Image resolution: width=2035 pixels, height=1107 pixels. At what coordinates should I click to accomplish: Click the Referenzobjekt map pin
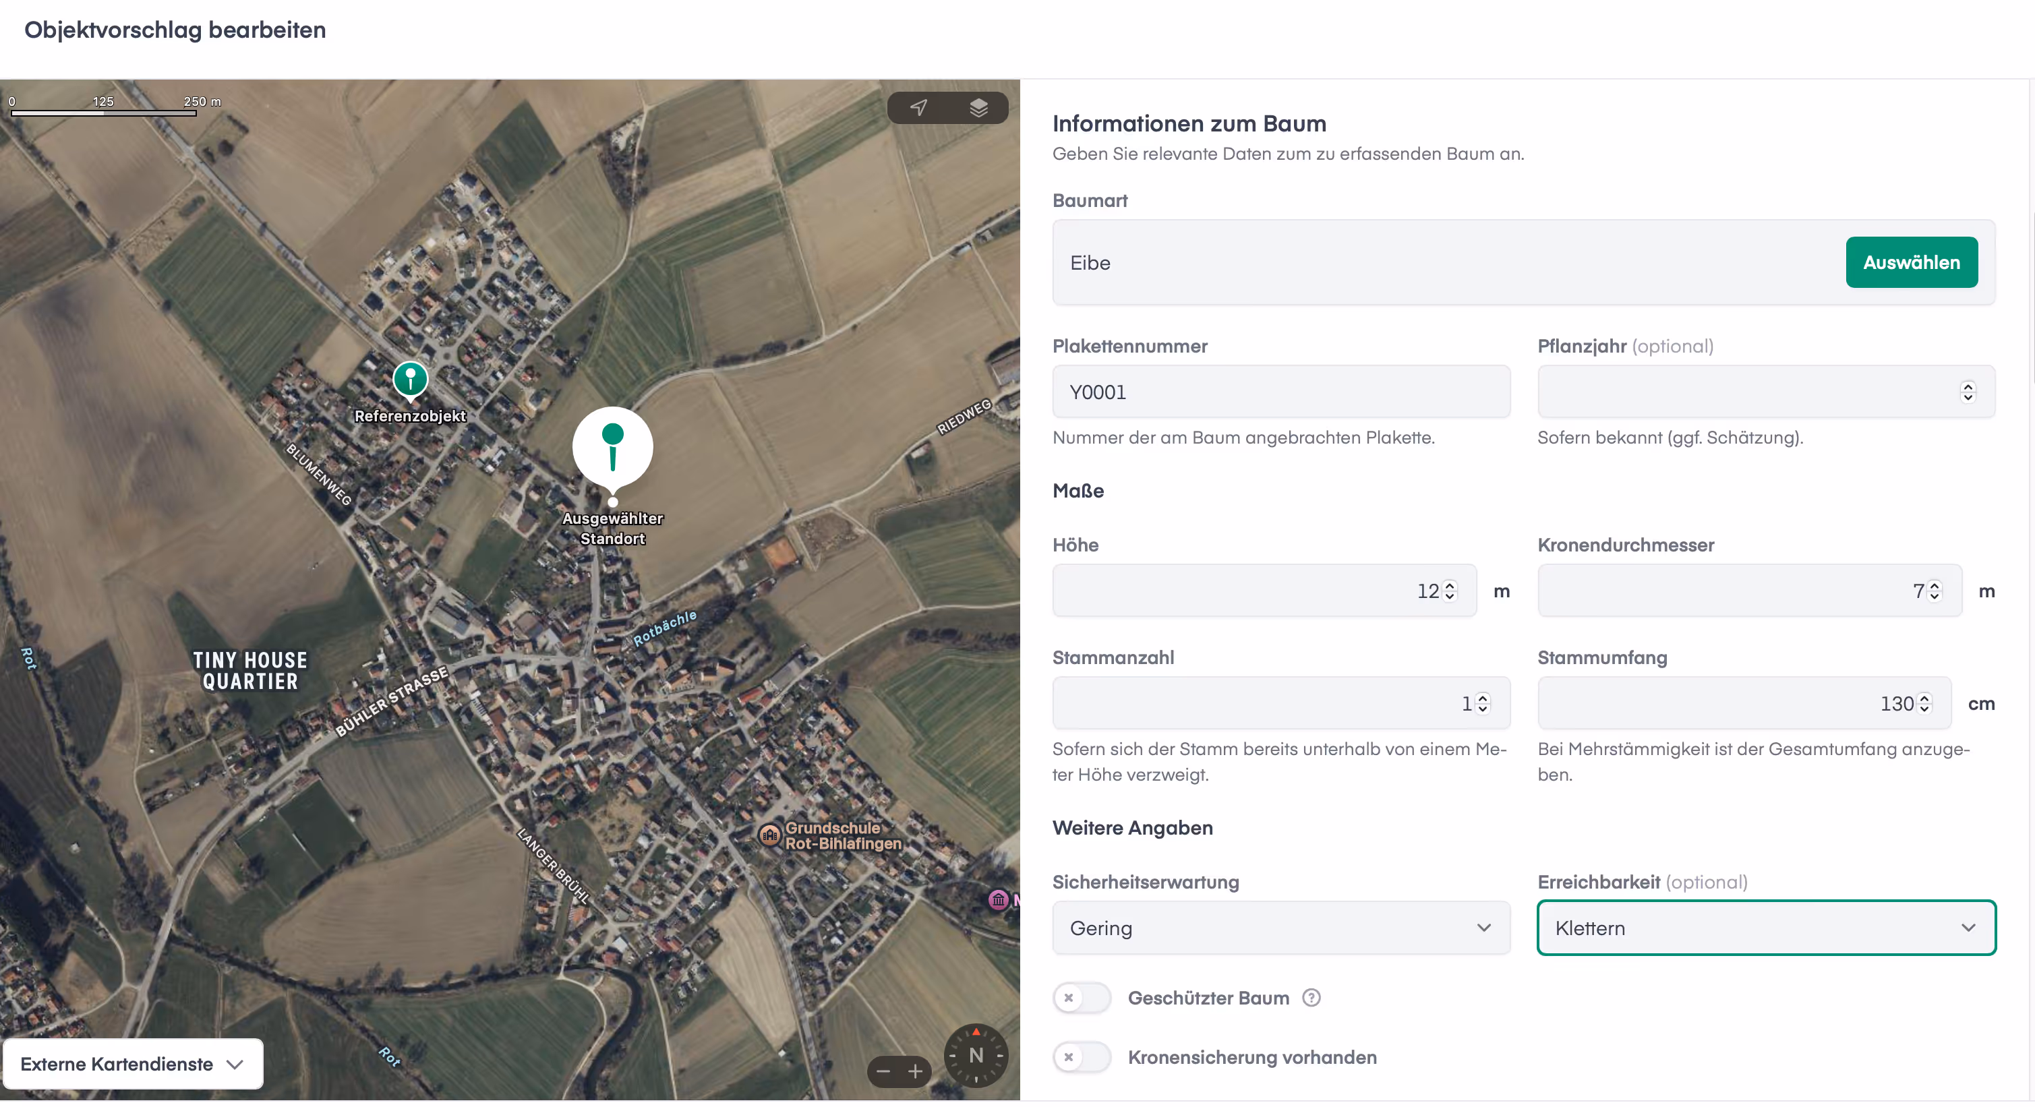click(410, 380)
